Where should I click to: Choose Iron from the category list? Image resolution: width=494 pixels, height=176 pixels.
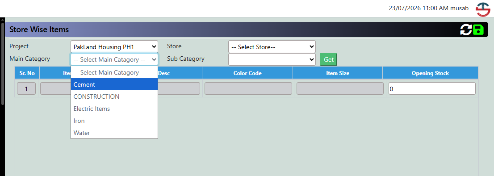pos(114,121)
